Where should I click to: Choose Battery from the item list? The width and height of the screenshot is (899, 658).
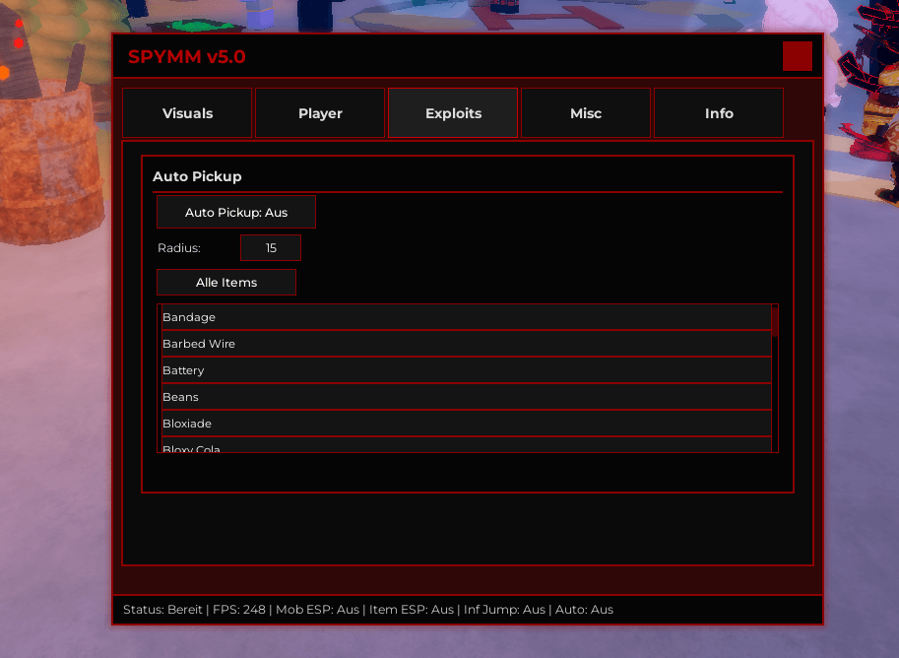[467, 370]
